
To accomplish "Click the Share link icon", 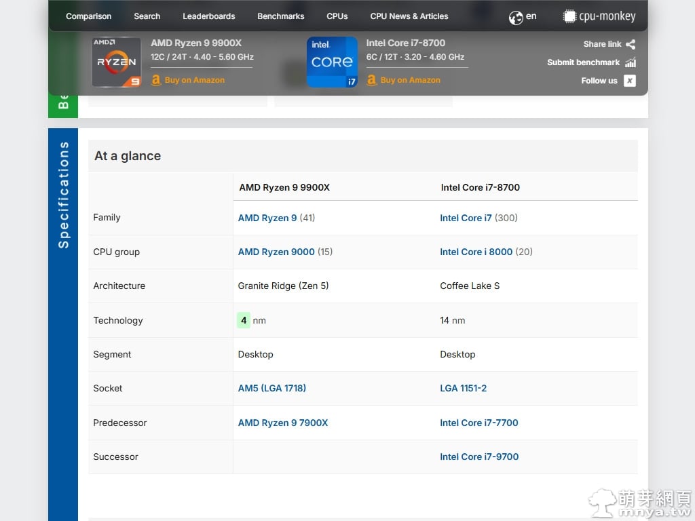I will pyautogui.click(x=631, y=44).
